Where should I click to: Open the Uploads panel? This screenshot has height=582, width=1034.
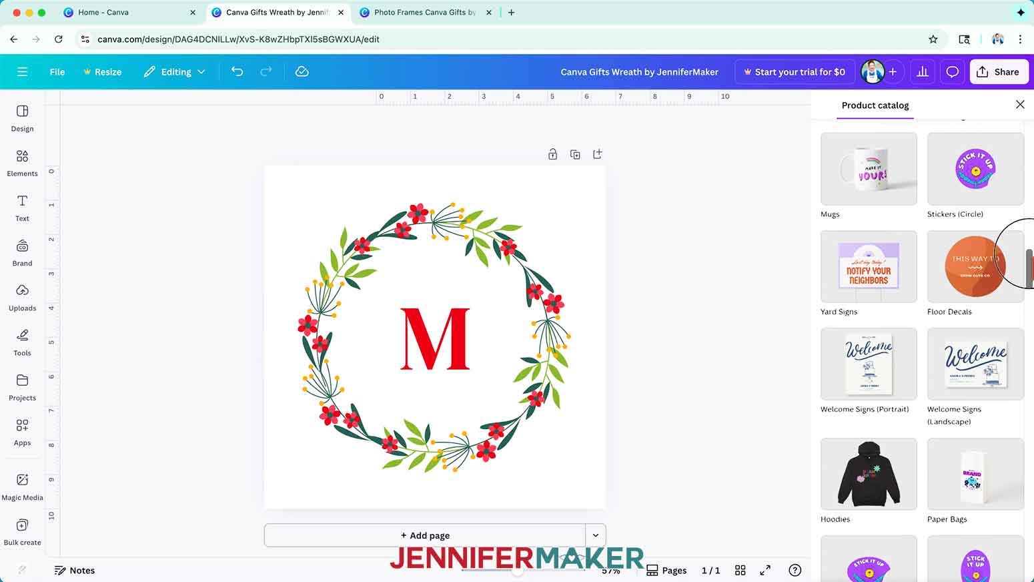(x=22, y=298)
